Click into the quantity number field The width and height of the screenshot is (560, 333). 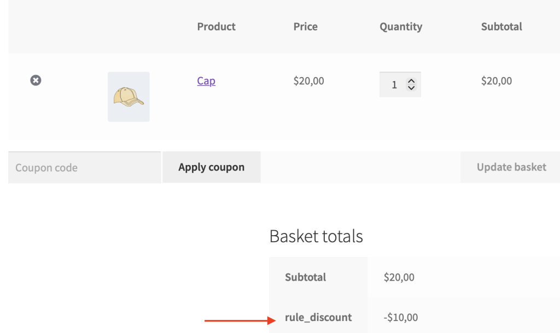(394, 85)
